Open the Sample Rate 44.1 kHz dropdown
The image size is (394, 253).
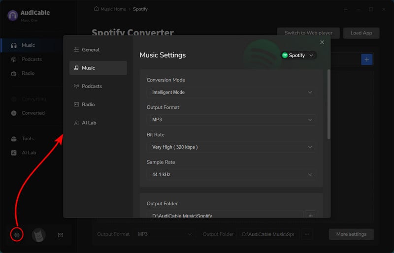231,174
